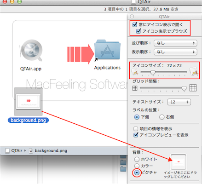Click the large icon size indicator
Viewport: 202px width, 184px height.
tap(194, 71)
